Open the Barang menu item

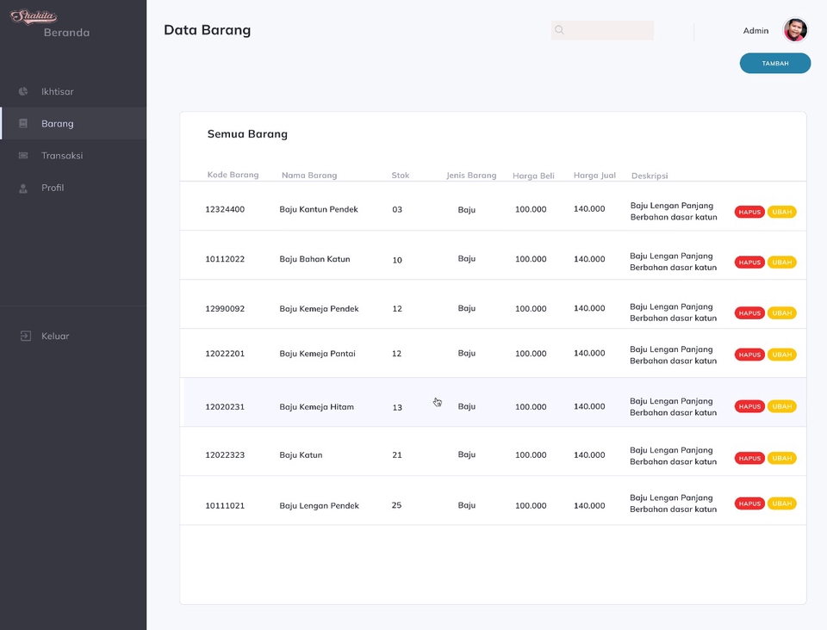click(x=56, y=123)
